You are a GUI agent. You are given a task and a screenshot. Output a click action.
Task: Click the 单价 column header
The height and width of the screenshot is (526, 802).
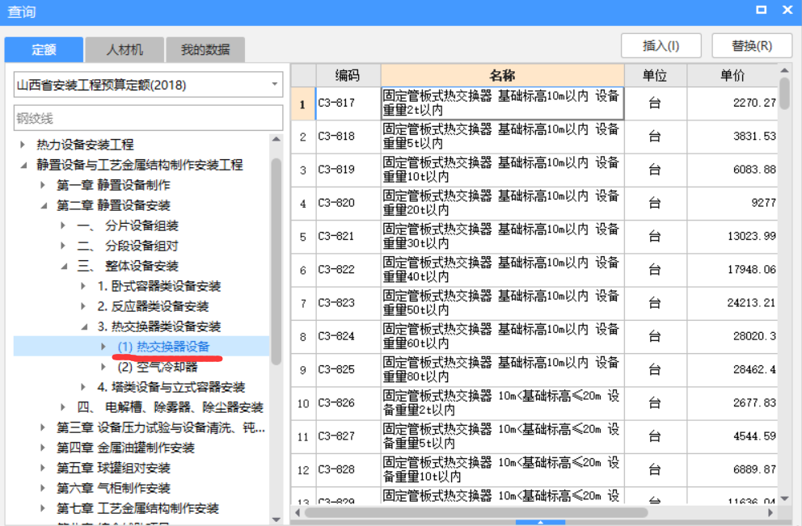[732, 76]
